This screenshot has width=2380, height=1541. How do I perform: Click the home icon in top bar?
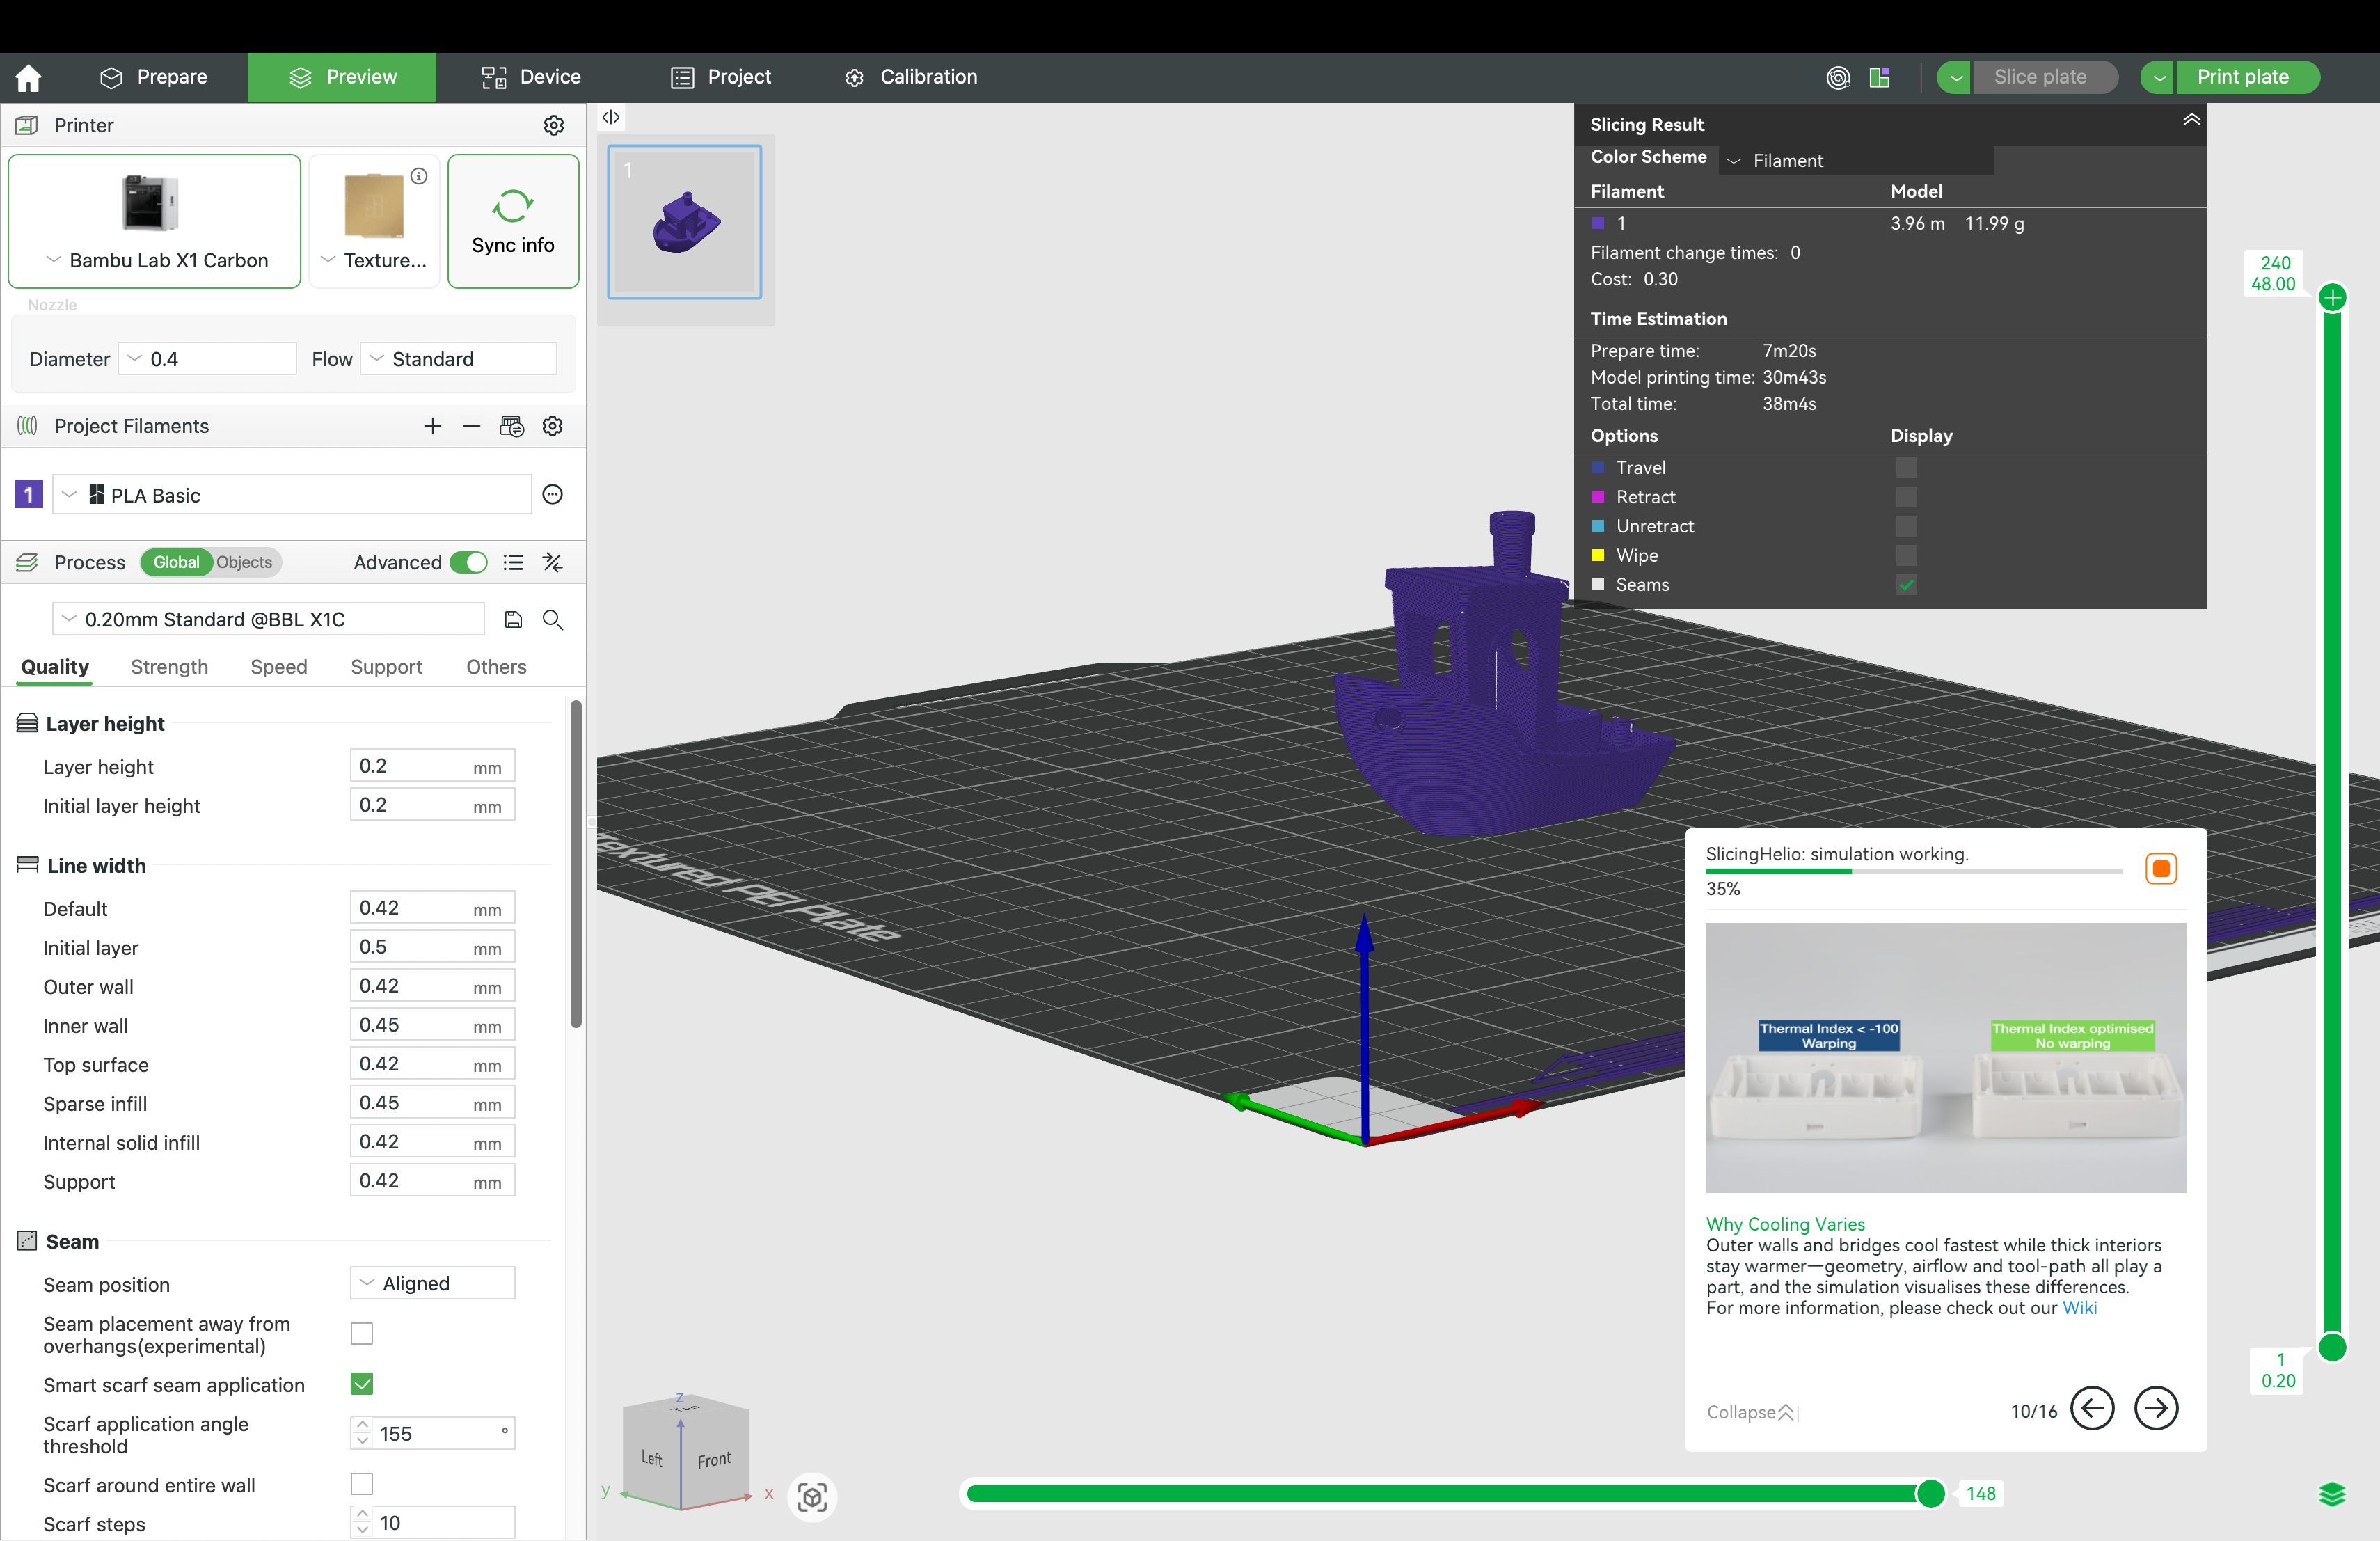[29, 77]
